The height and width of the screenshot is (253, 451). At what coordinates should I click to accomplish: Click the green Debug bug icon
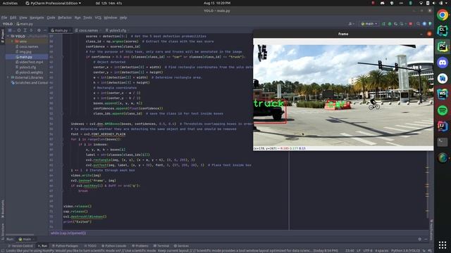(x=390, y=24)
